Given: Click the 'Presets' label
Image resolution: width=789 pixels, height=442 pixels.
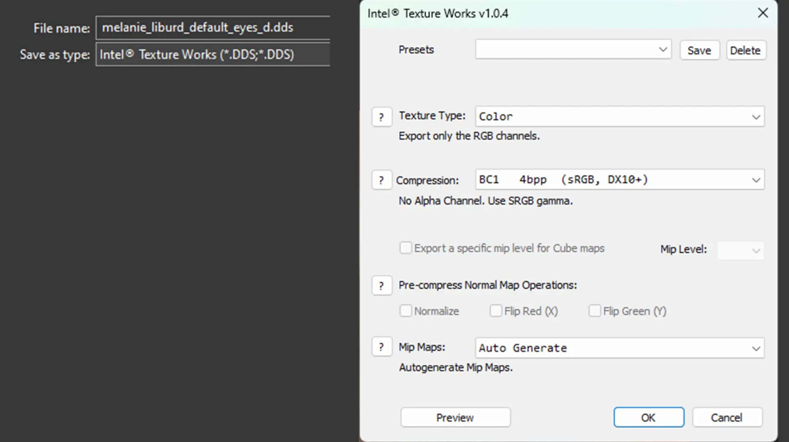Looking at the screenshot, I should [x=416, y=50].
